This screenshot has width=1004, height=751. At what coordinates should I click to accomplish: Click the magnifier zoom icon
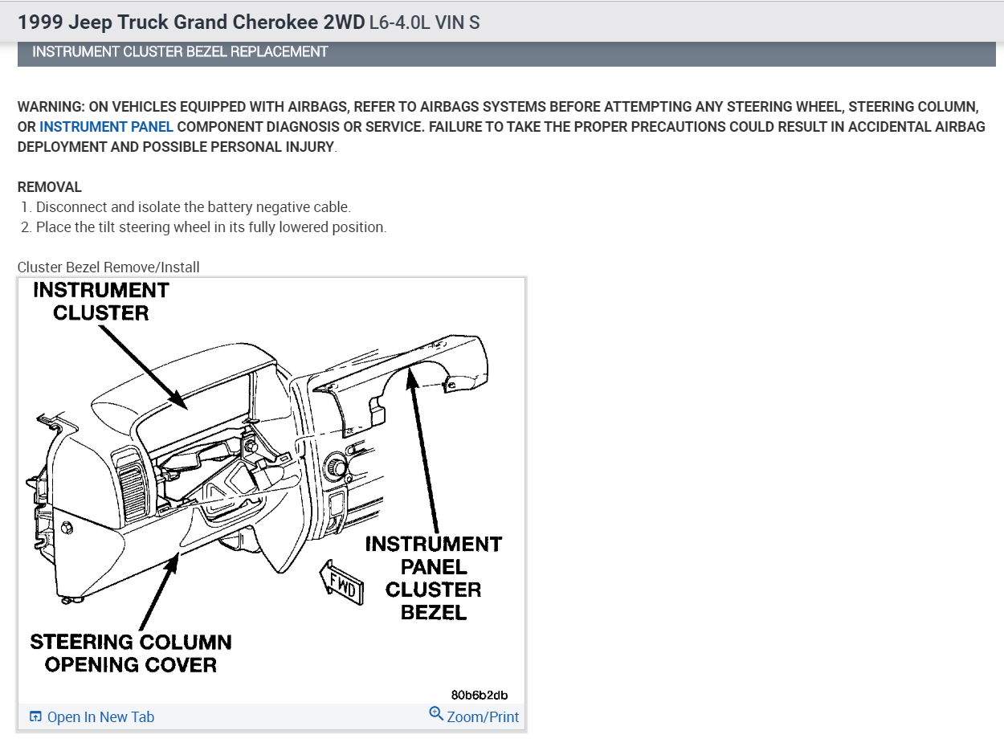point(436,713)
